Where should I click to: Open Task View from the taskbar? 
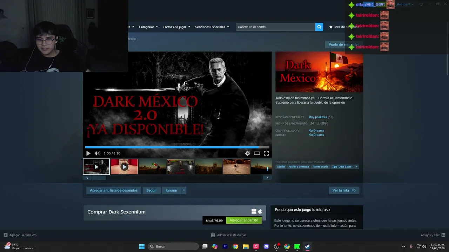click(205, 246)
